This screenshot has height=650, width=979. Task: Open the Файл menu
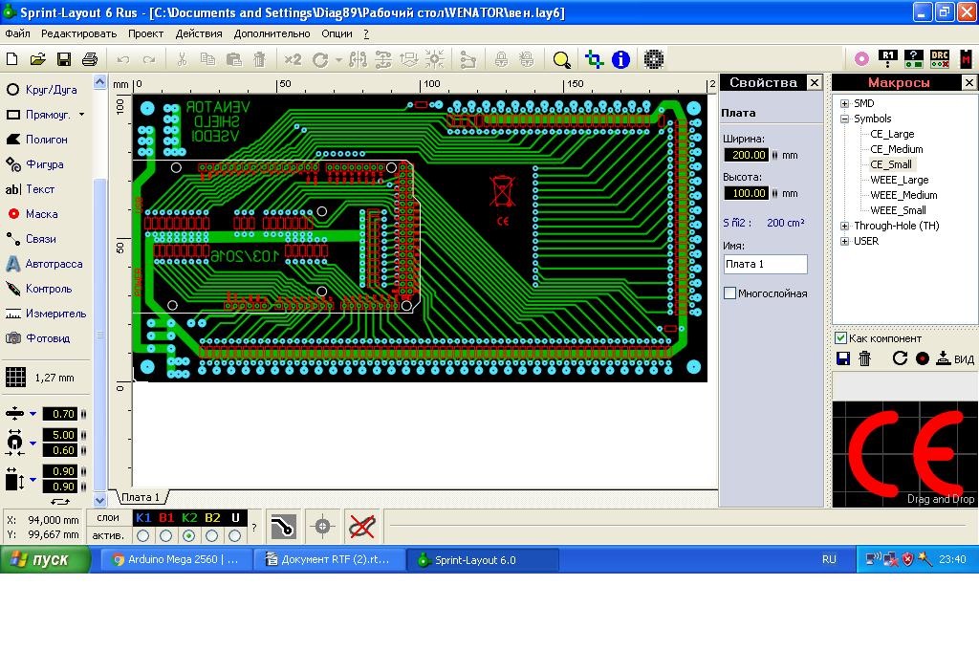pyautogui.click(x=17, y=33)
